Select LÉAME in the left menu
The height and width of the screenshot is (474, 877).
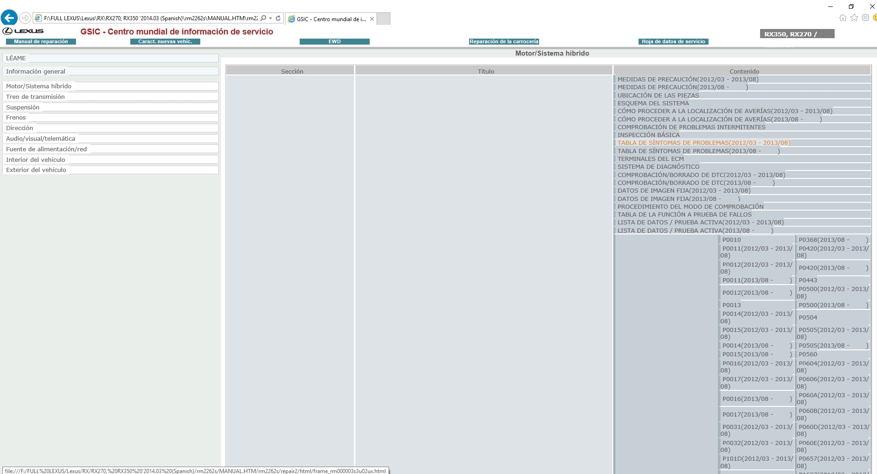point(110,58)
